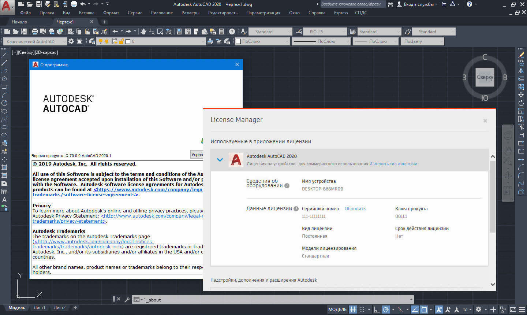Open the Text Style icon
Image resolution: width=527 pixels, height=315 pixels.
pyautogui.click(x=244, y=31)
